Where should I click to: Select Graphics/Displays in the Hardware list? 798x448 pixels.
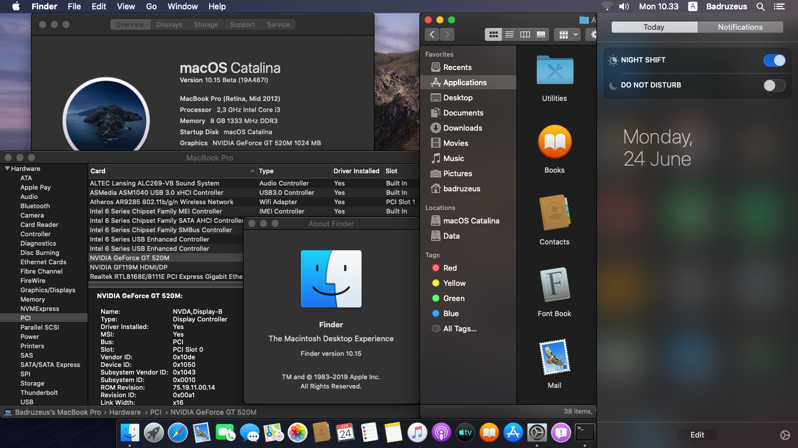point(48,290)
